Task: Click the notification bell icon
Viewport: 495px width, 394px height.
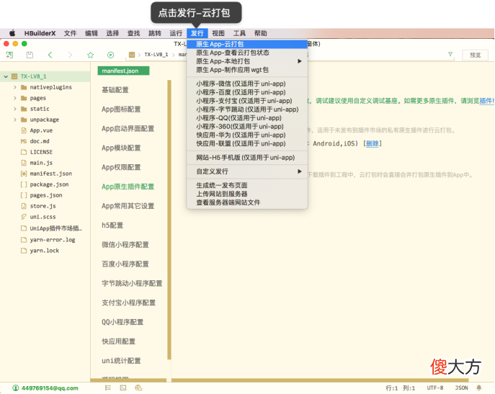Action: click(479, 388)
